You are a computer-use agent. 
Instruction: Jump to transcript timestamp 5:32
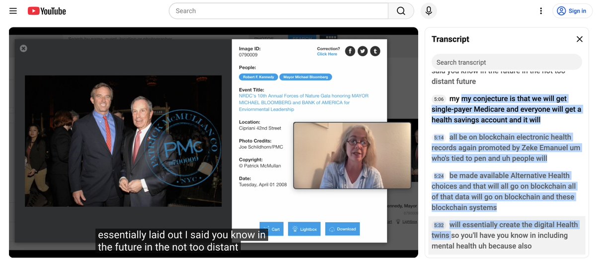pos(439,225)
